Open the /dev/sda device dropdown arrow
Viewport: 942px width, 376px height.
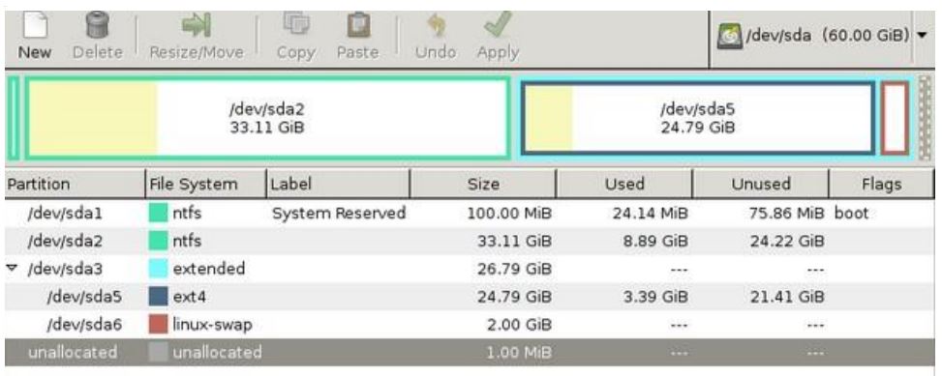pos(923,36)
